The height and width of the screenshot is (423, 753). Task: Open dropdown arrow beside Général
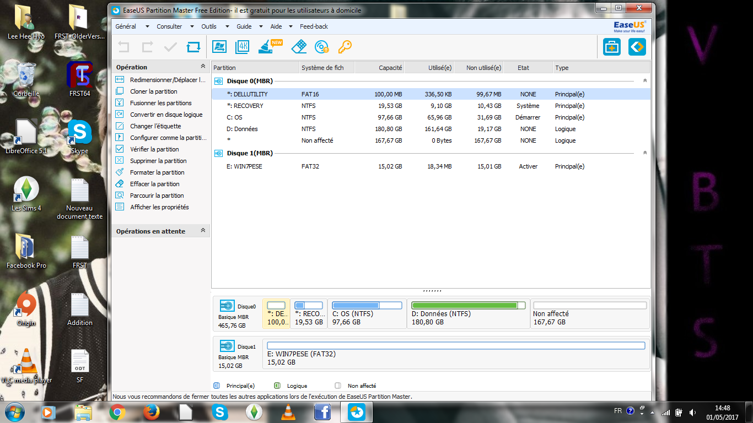[x=147, y=26]
